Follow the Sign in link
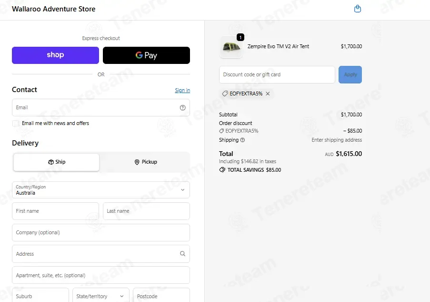Screen dimensions: 430x302 coord(182,90)
